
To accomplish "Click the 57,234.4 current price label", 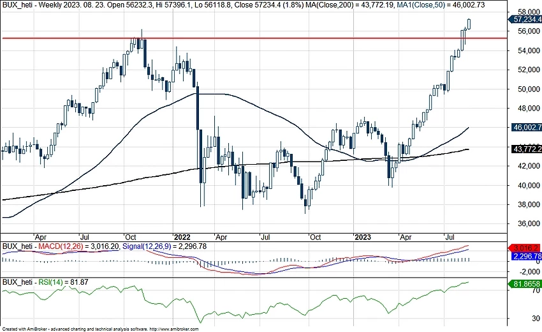I will [525, 19].
